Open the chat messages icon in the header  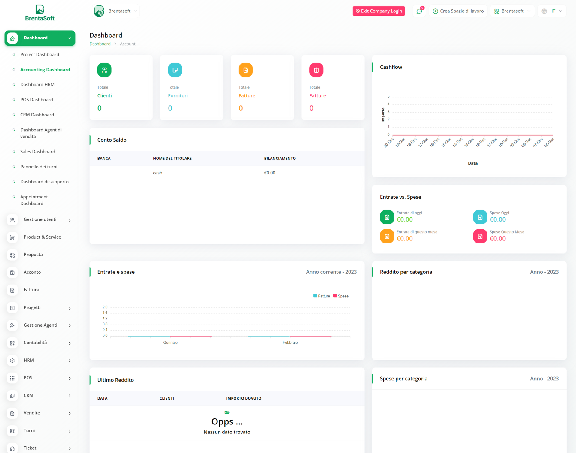tap(419, 11)
